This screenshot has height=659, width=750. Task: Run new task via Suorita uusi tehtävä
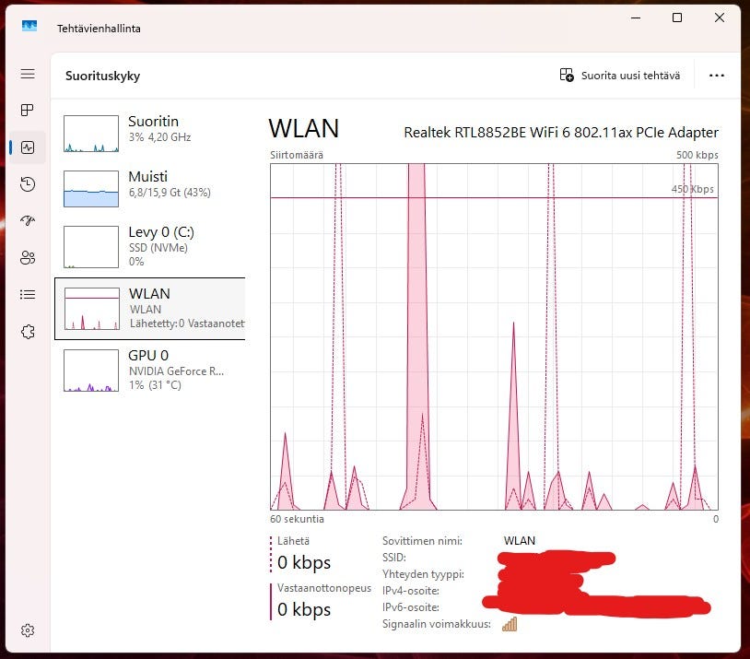click(619, 76)
